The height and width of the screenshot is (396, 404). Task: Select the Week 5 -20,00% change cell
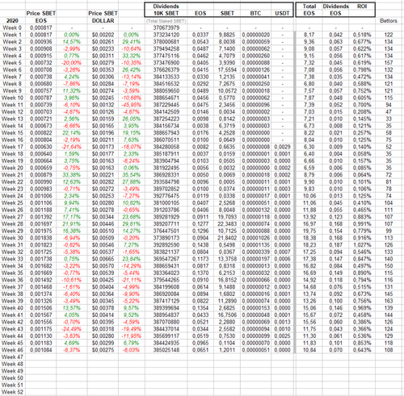coord(71,63)
